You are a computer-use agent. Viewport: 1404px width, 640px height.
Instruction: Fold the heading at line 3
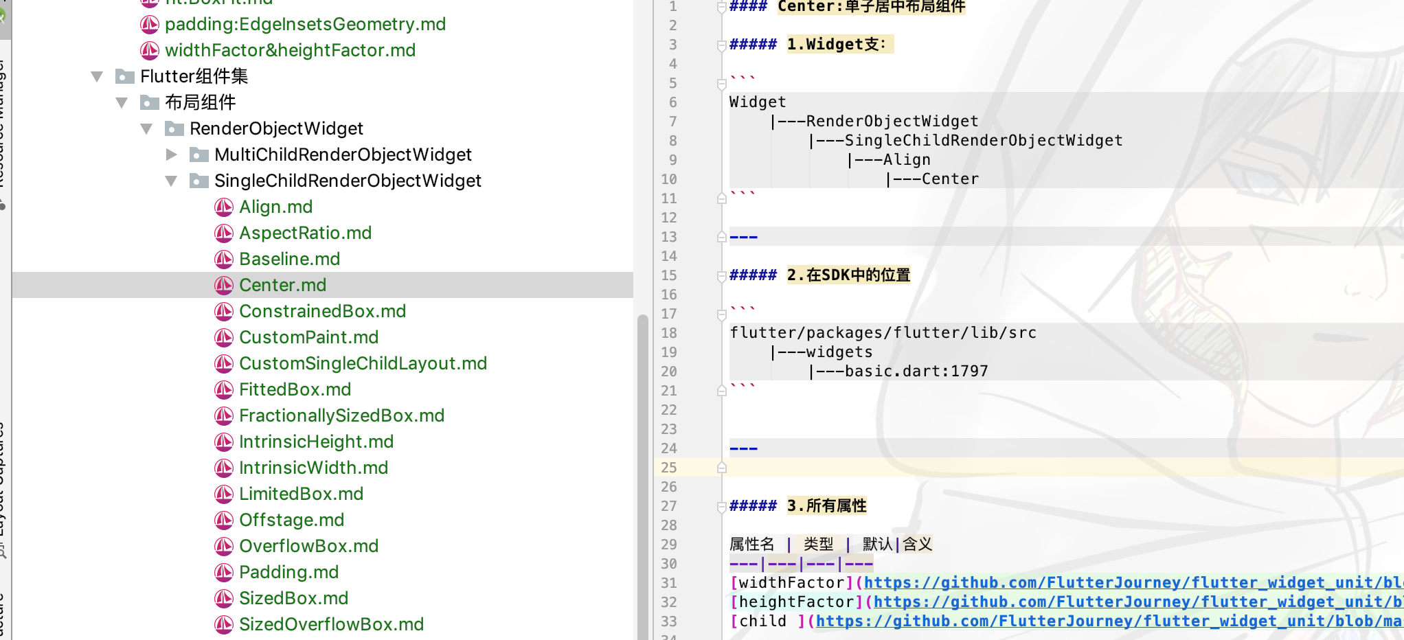[721, 45]
